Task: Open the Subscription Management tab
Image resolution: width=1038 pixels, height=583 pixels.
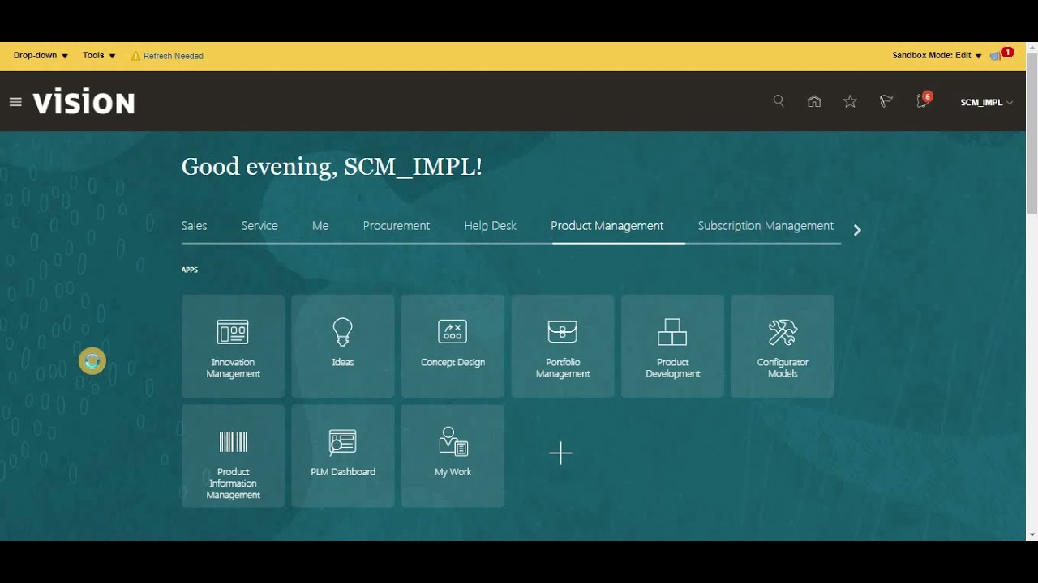Action: pyautogui.click(x=766, y=226)
